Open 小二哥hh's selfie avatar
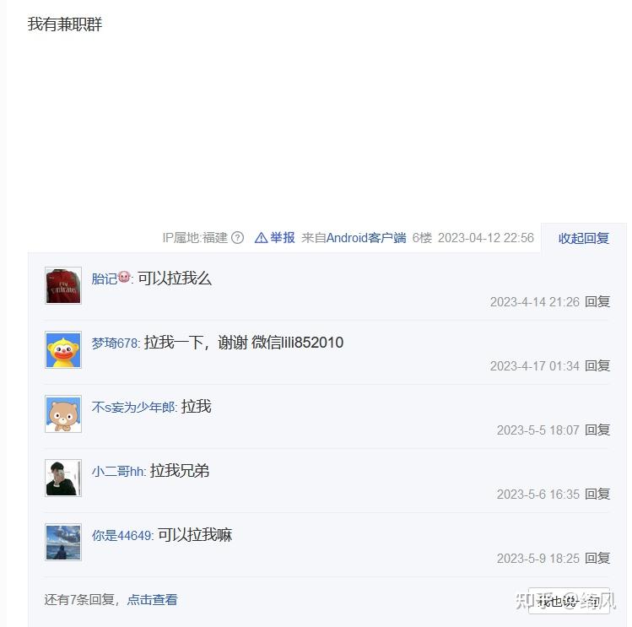The width and height of the screenshot is (632, 627). tap(63, 478)
